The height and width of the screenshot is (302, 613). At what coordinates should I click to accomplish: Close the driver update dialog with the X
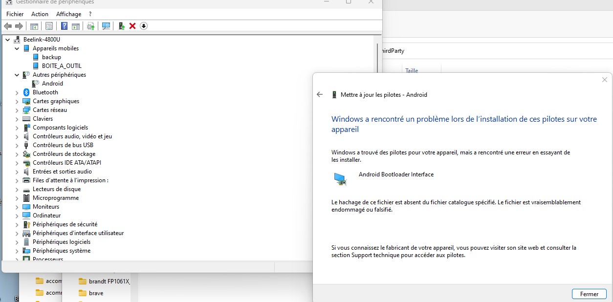click(x=605, y=80)
